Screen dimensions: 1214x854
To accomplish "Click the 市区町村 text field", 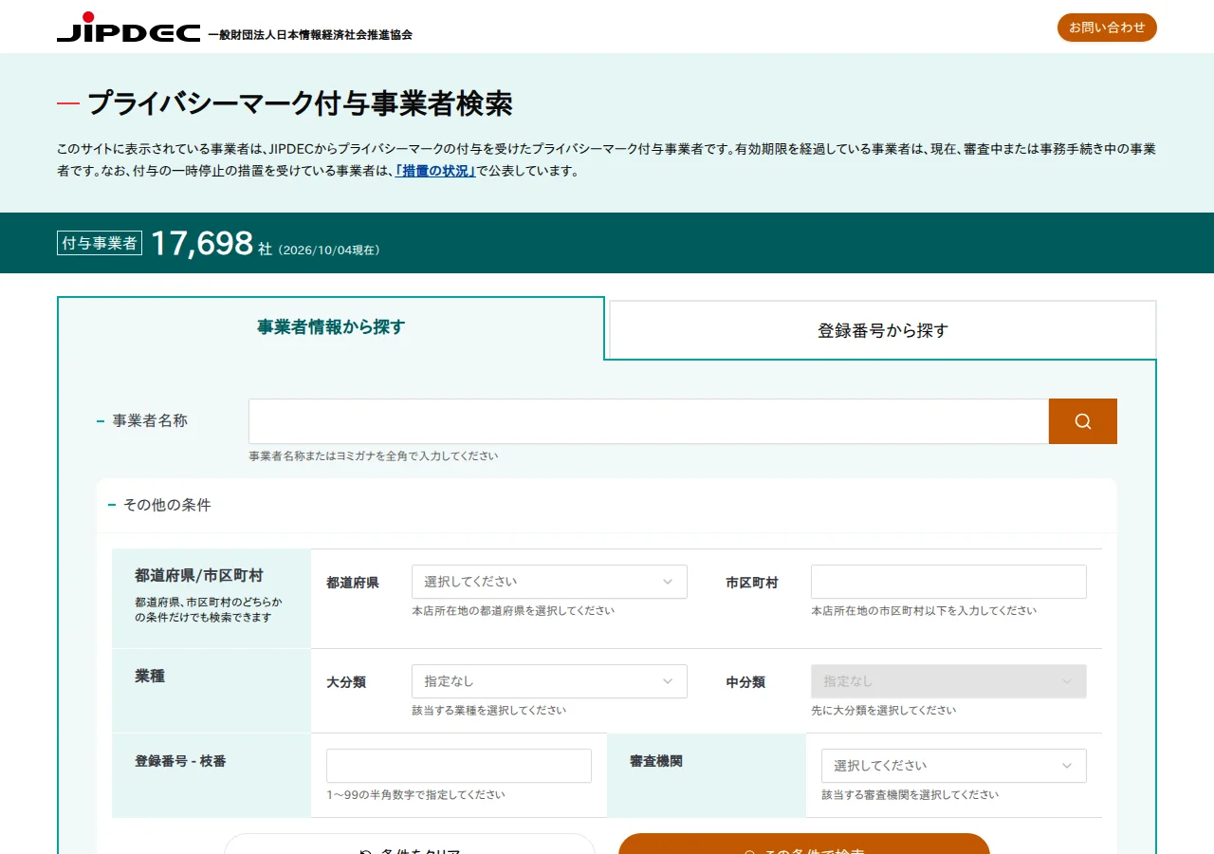I will [948, 582].
